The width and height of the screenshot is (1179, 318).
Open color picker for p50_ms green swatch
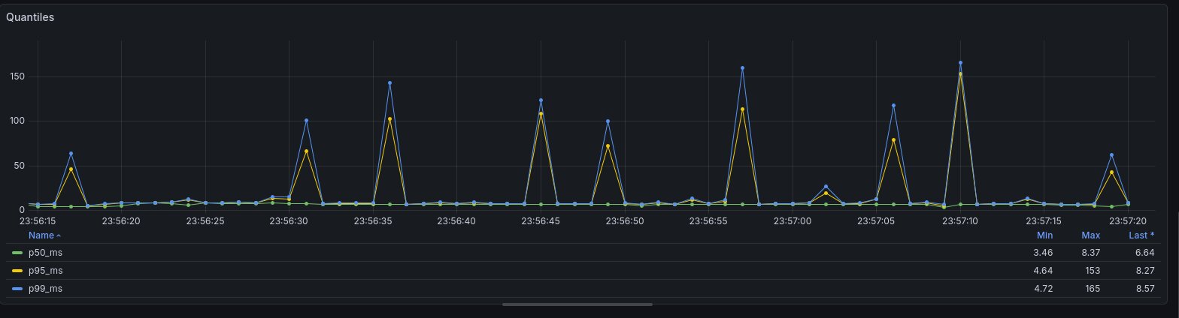pyautogui.click(x=18, y=253)
